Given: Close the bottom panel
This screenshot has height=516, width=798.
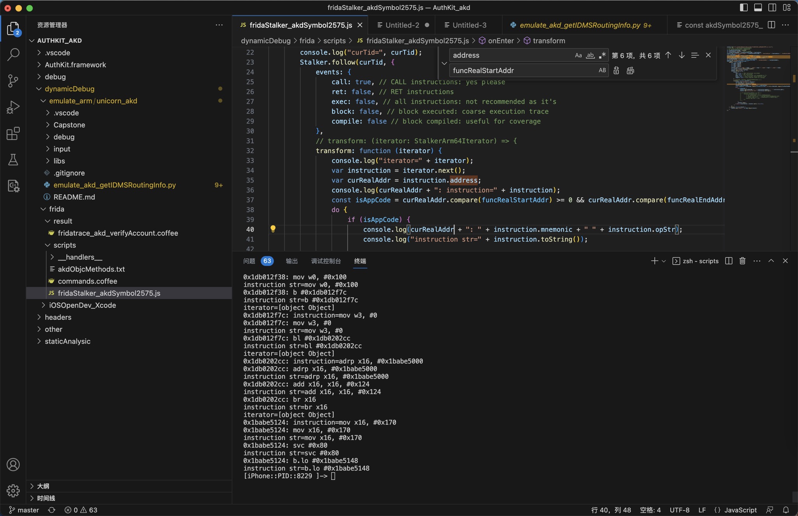Looking at the screenshot, I should [785, 261].
